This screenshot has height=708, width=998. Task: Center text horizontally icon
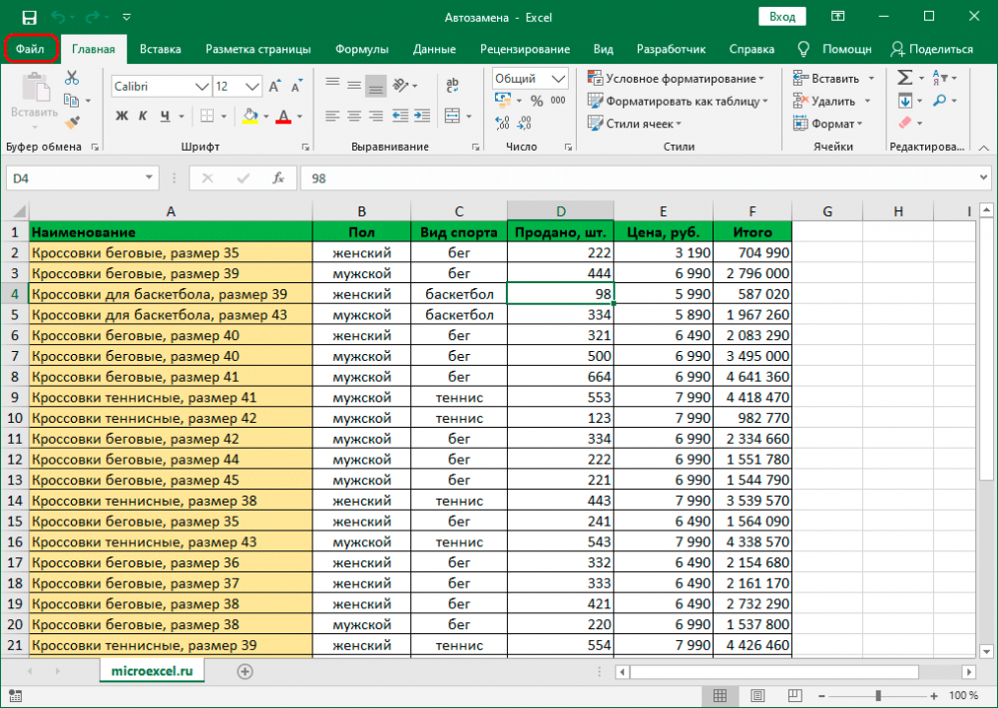click(x=354, y=116)
